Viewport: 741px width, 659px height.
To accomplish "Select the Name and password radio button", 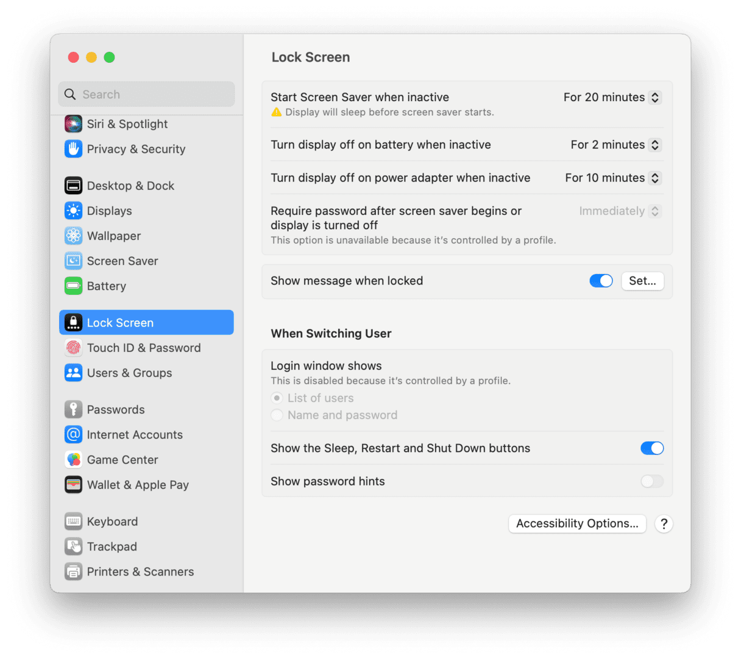I will pyautogui.click(x=277, y=415).
